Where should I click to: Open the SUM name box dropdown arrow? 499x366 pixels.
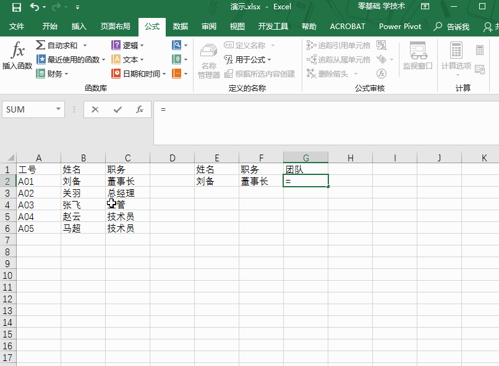tap(58, 109)
